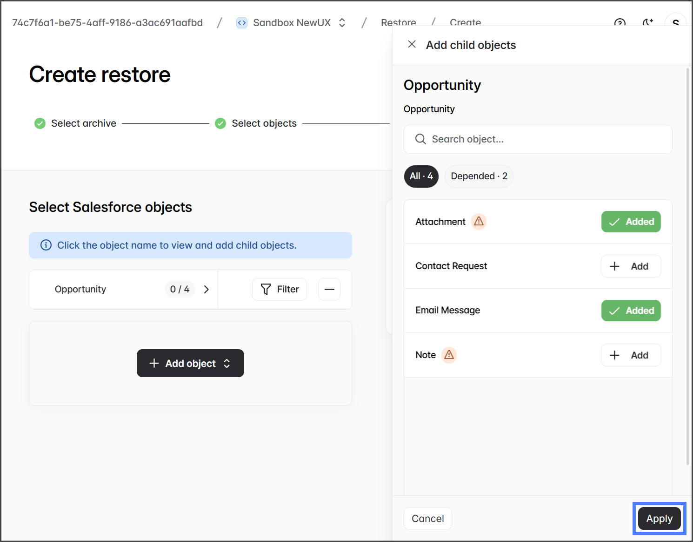Click the help icon in top bar
Viewport: 693px width, 542px height.
pyautogui.click(x=620, y=23)
